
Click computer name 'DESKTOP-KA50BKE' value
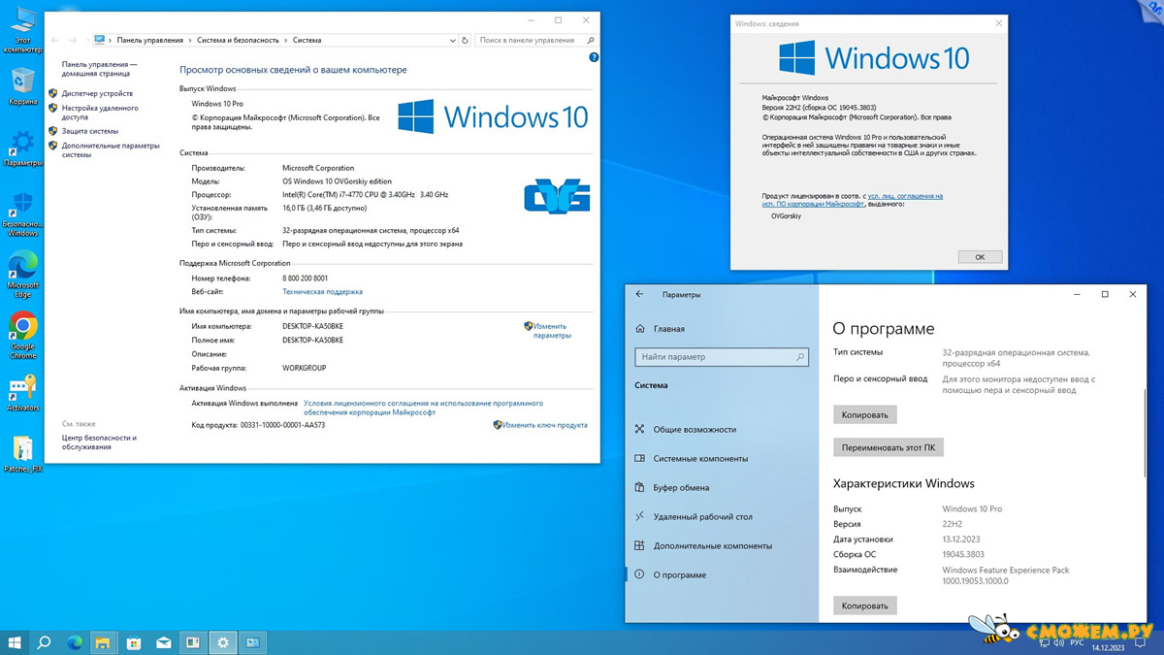click(312, 326)
